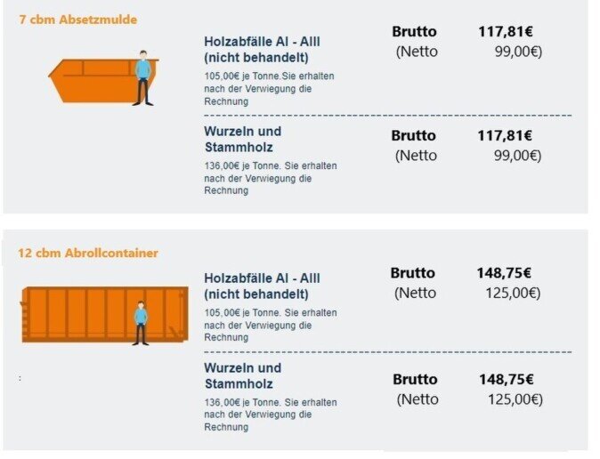
Task: Select Wurzeln und Stammholz for 12 cbm Abrollcontainer
Action: [x=242, y=376]
